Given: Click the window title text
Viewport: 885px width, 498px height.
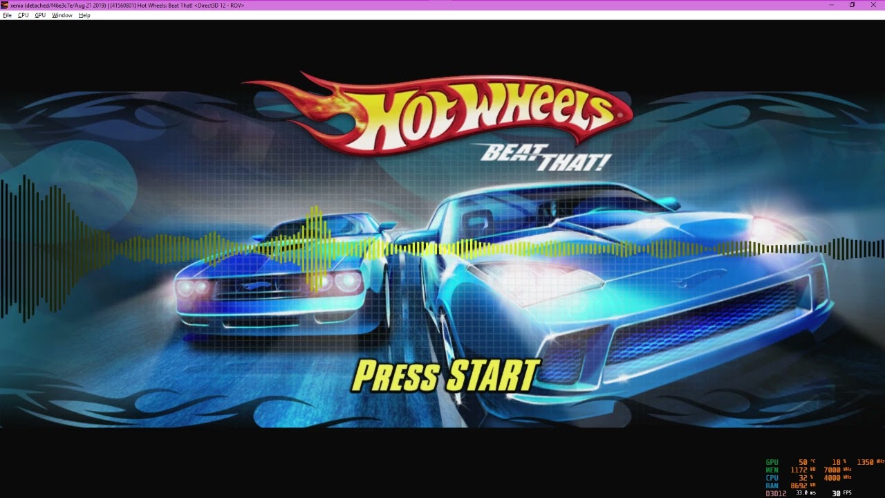Looking at the screenshot, I should pos(127,6).
